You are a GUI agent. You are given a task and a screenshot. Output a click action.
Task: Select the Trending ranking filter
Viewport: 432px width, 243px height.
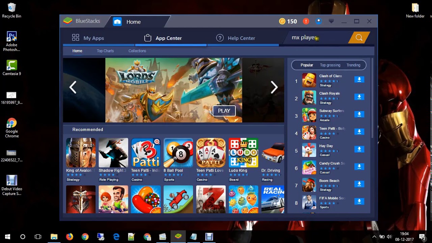click(353, 65)
